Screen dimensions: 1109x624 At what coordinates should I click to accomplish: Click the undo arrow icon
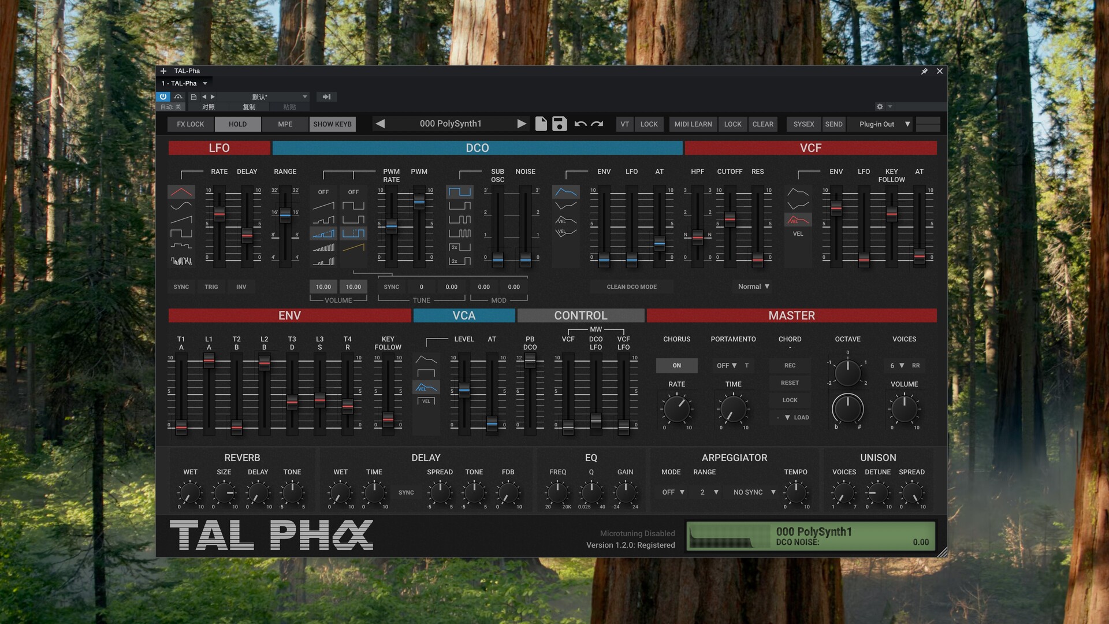[580, 124]
